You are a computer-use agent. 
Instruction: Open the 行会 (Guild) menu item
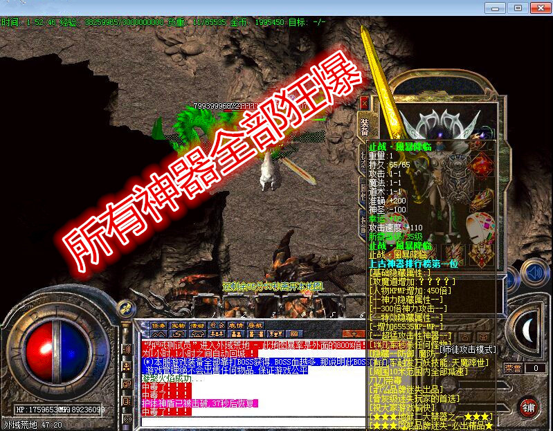217,325
